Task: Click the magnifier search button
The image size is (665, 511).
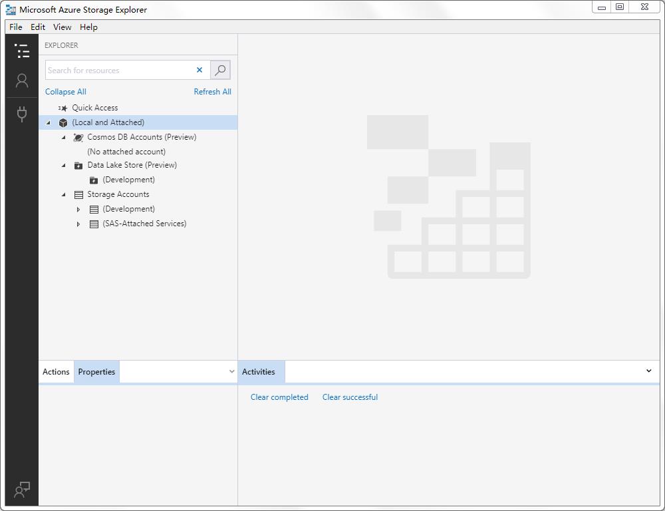Action: coord(220,70)
